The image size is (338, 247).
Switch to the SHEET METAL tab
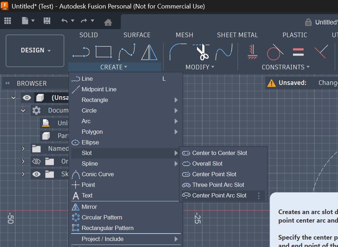[237, 35]
